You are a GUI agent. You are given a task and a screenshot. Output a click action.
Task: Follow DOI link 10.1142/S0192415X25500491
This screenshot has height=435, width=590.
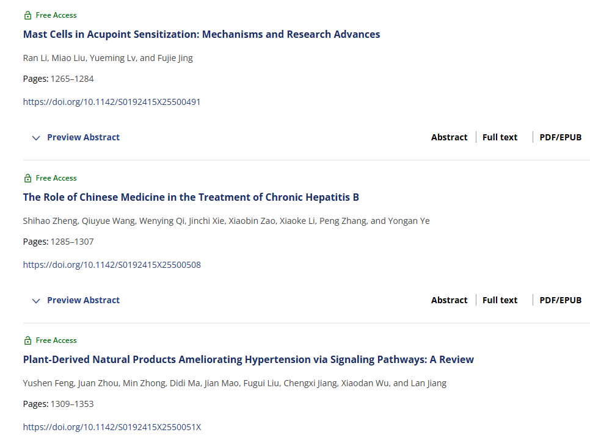[112, 102]
